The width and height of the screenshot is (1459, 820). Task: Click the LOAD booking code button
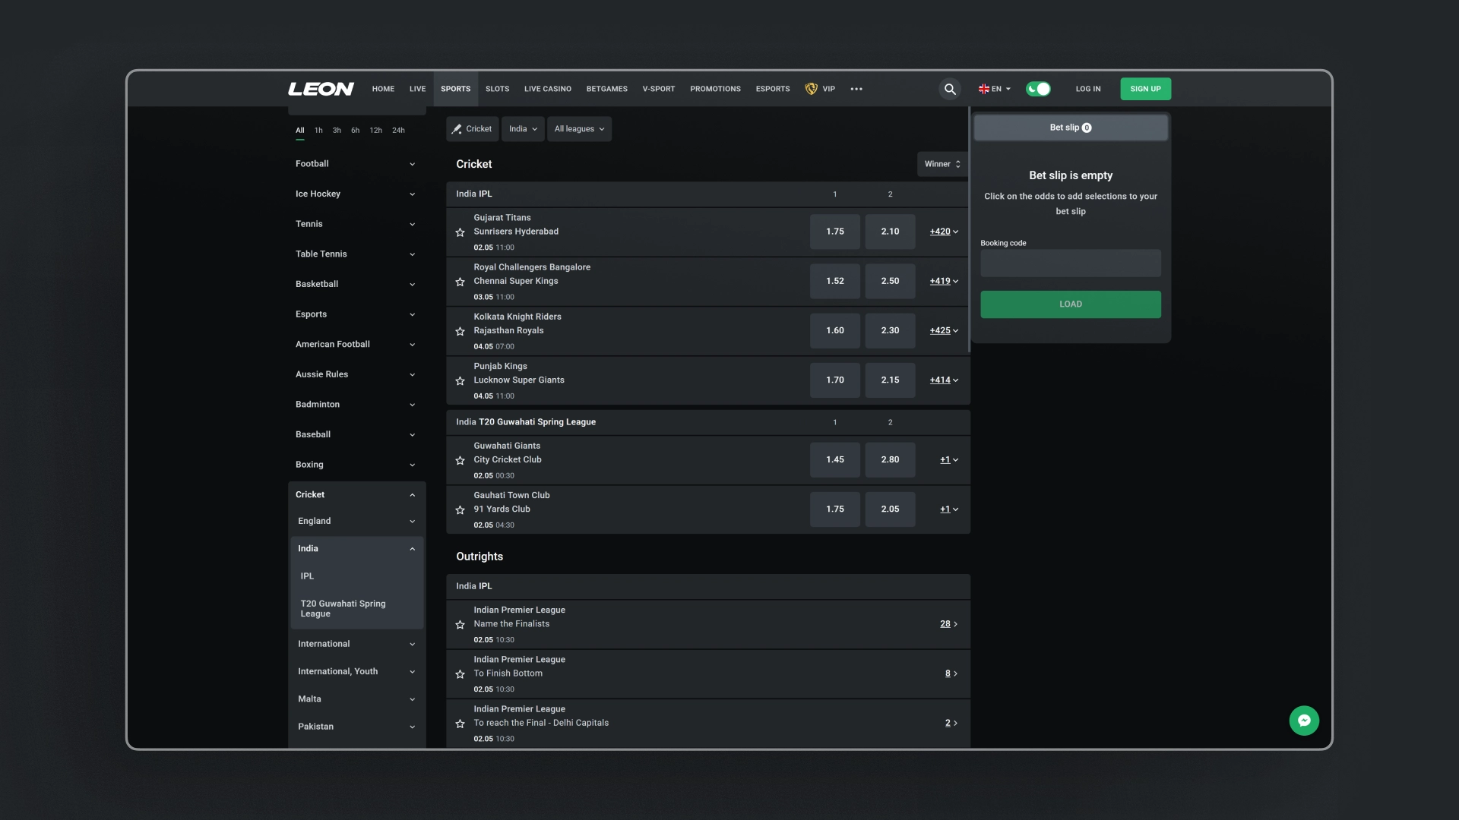[1070, 304]
